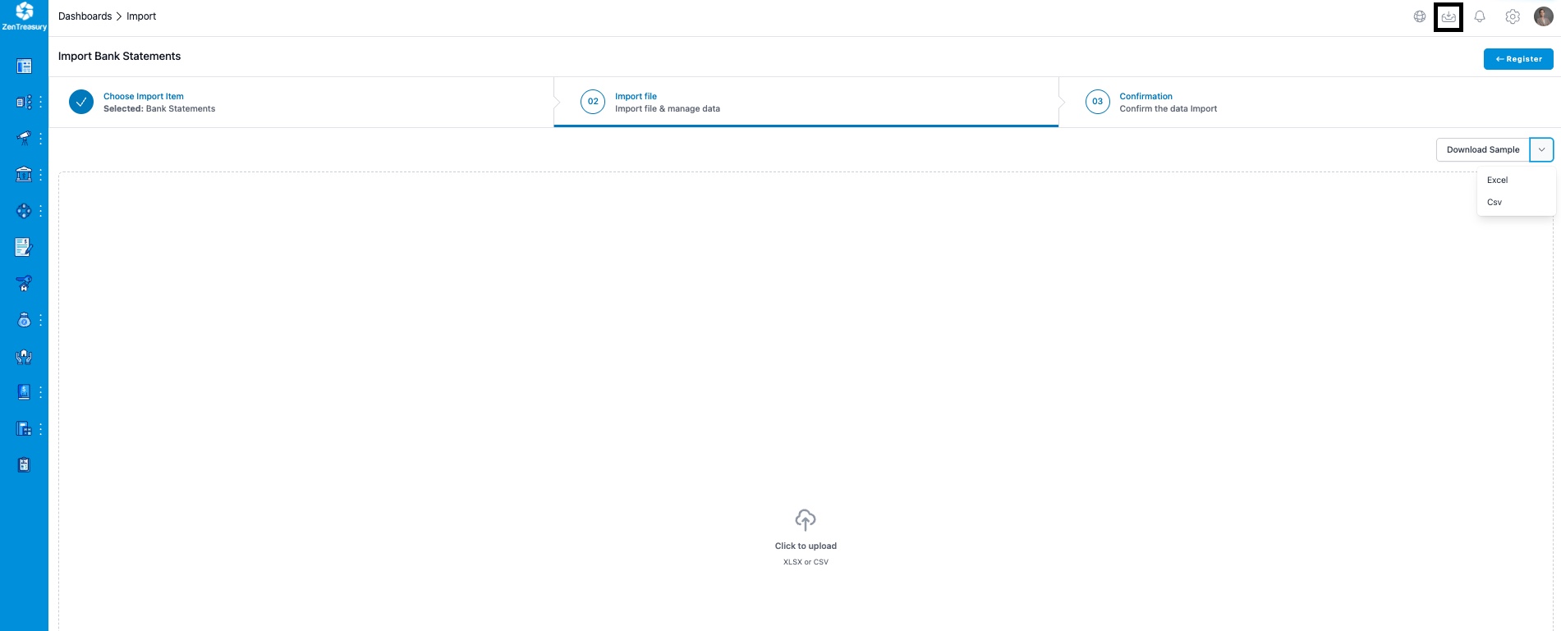Click the "Click to upload" text
Viewport: 1561px width, 631px height.
[x=806, y=546]
